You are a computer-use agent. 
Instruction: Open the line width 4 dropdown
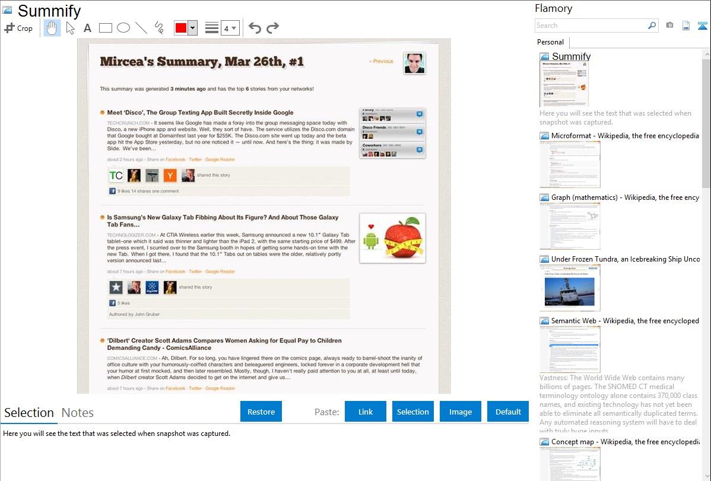tap(230, 28)
